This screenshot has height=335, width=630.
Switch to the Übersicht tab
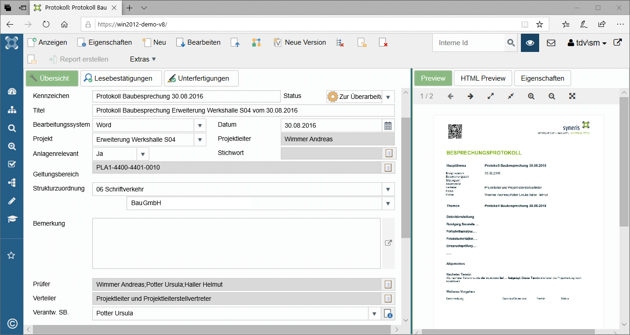point(52,78)
